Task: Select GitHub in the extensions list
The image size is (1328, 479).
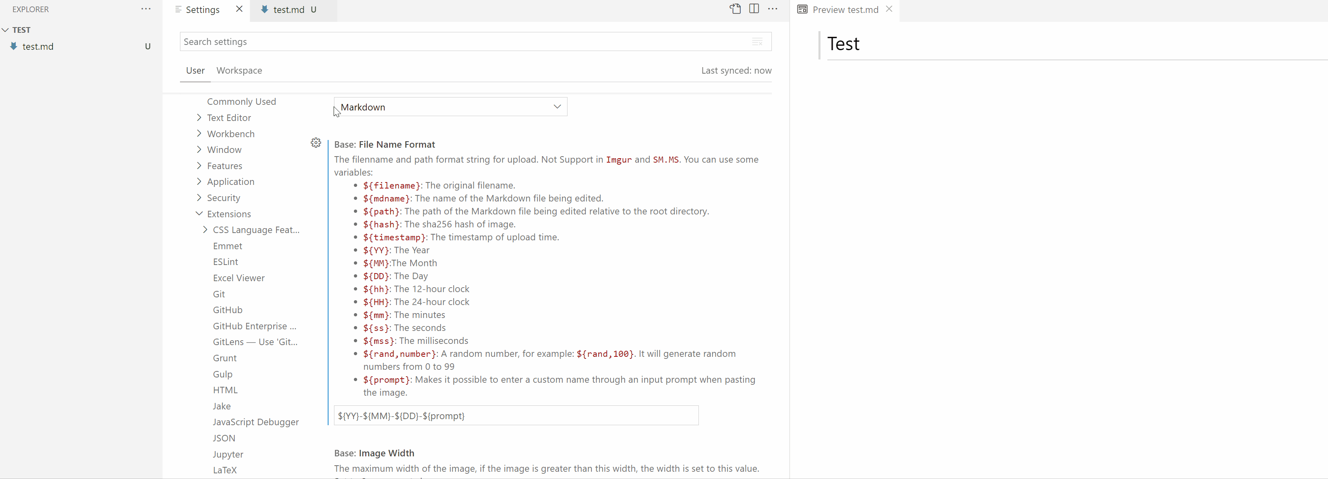Action: coord(227,310)
